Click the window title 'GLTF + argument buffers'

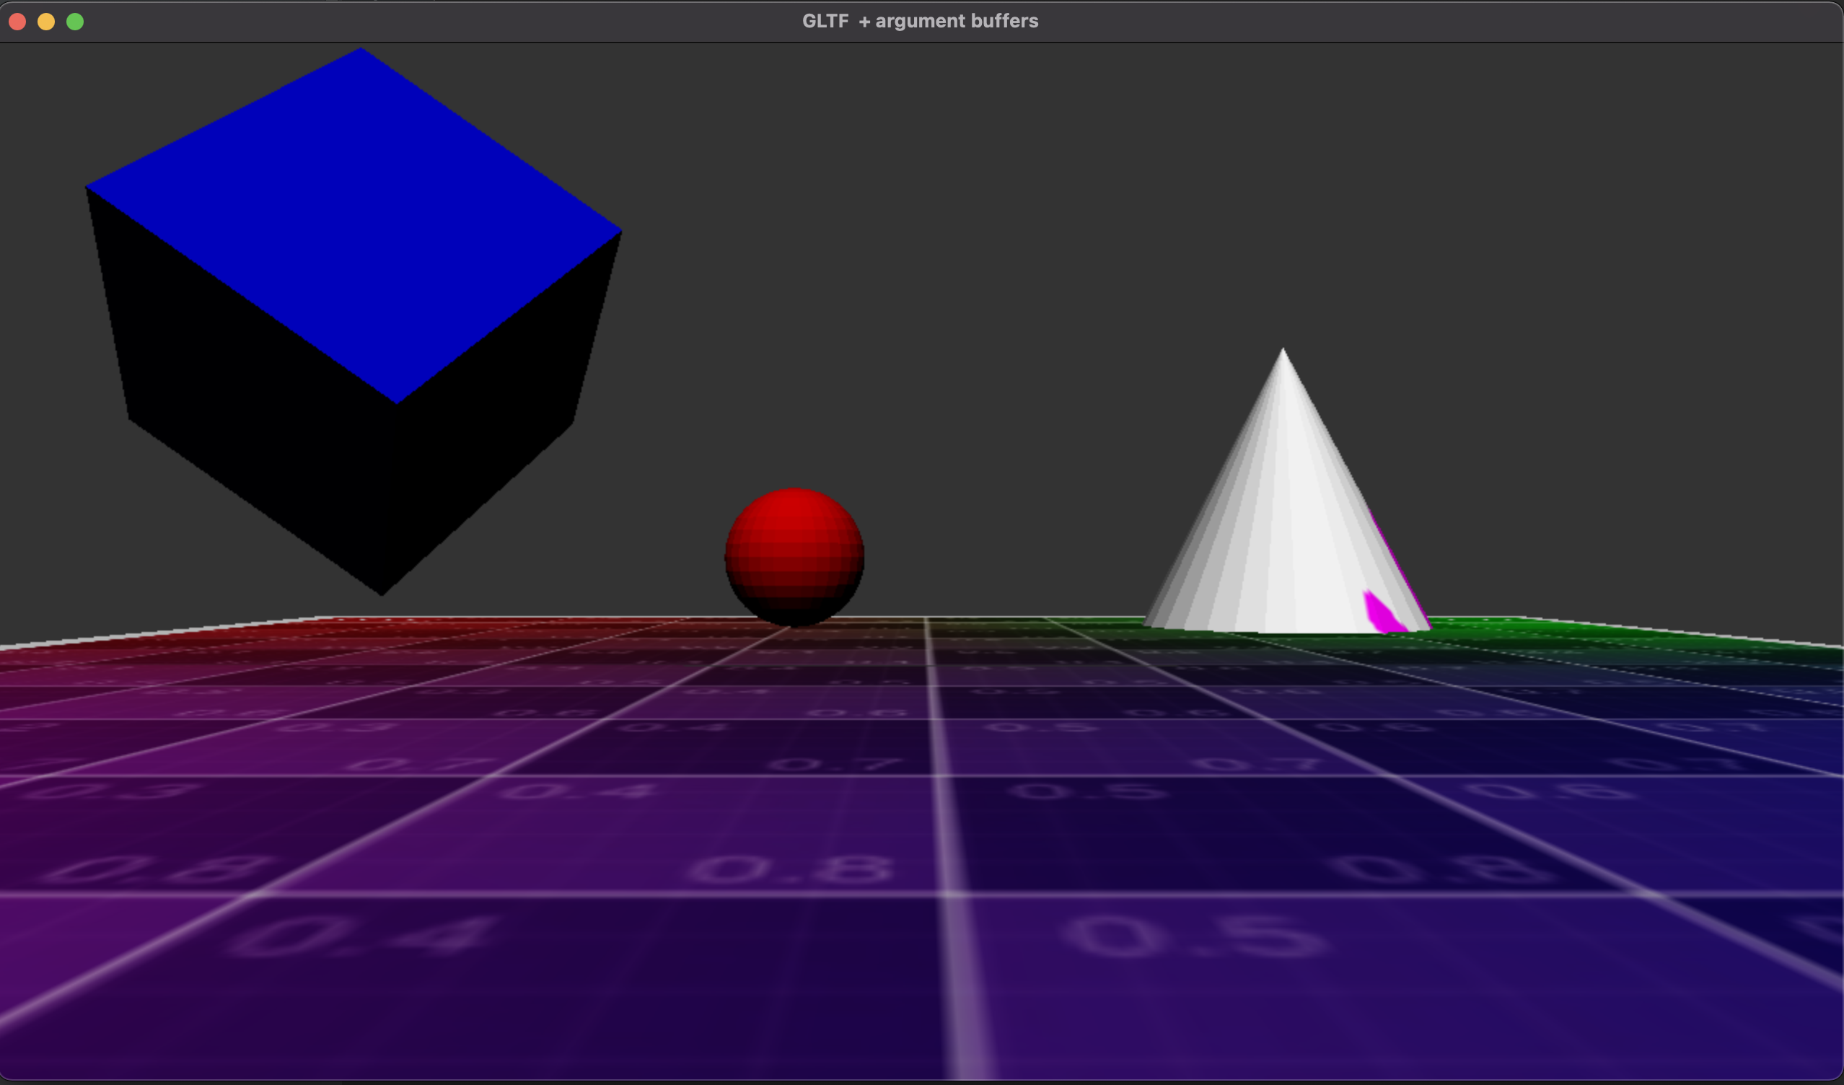point(920,21)
